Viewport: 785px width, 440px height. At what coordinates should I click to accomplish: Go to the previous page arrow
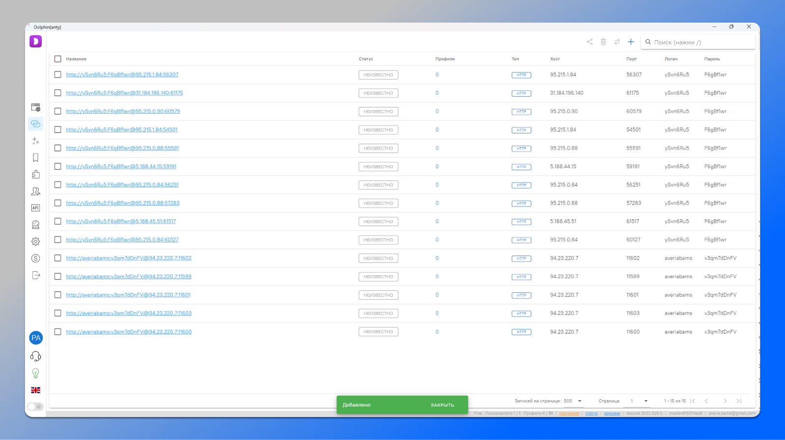[706, 401]
